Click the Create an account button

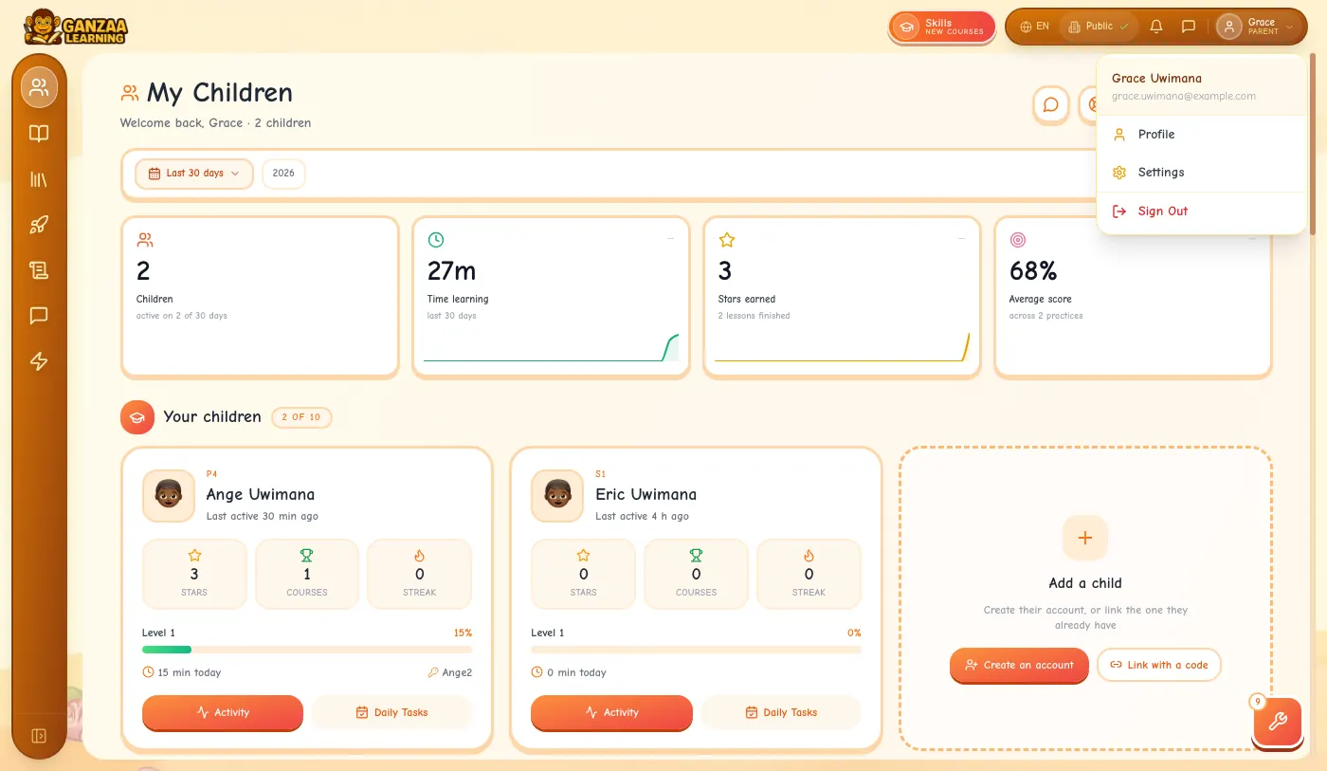pos(1019,665)
